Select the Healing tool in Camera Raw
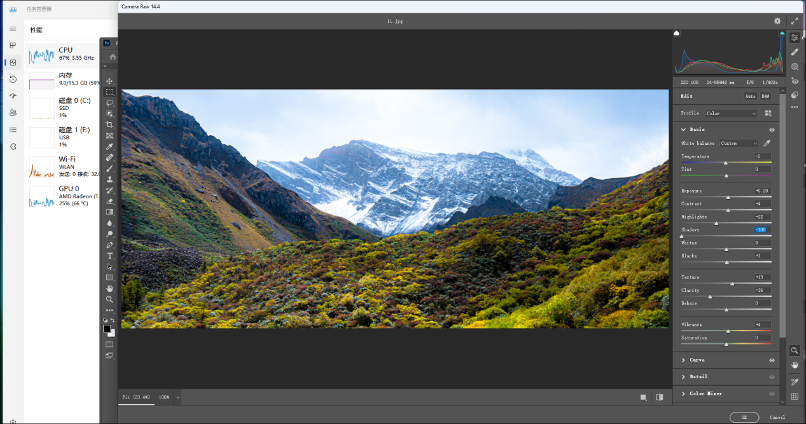The height and width of the screenshot is (424, 806). tap(795, 52)
